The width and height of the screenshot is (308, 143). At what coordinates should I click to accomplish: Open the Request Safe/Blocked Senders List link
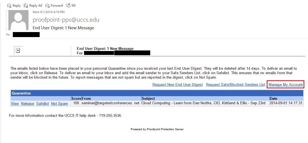tap(235, 84)
